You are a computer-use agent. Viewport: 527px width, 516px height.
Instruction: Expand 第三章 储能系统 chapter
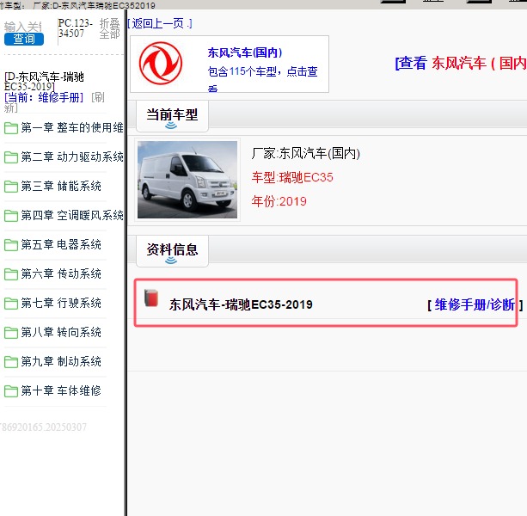coord(61,187)
